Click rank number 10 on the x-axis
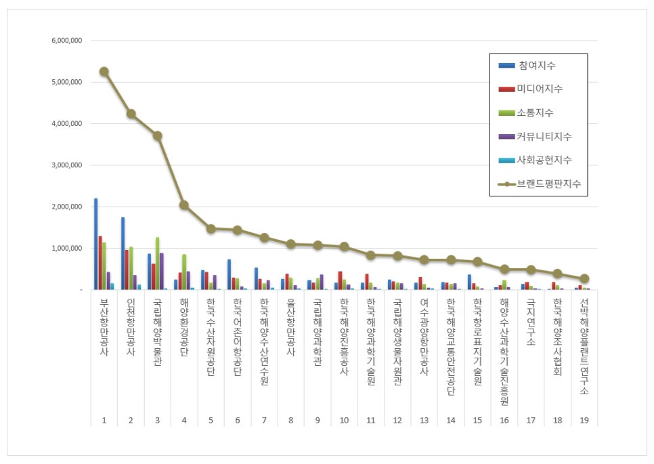654x464 pixels. (x=344, y=421)
